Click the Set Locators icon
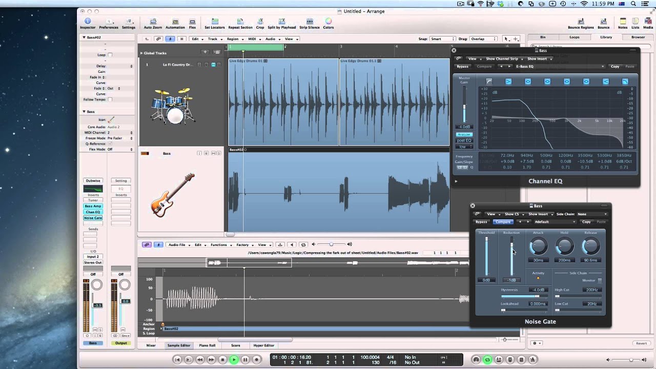The width and height of the screenshot is (656, 369). 214,24
